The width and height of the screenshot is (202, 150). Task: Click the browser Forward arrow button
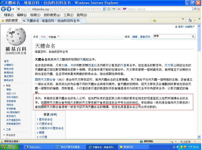(9, 9)
